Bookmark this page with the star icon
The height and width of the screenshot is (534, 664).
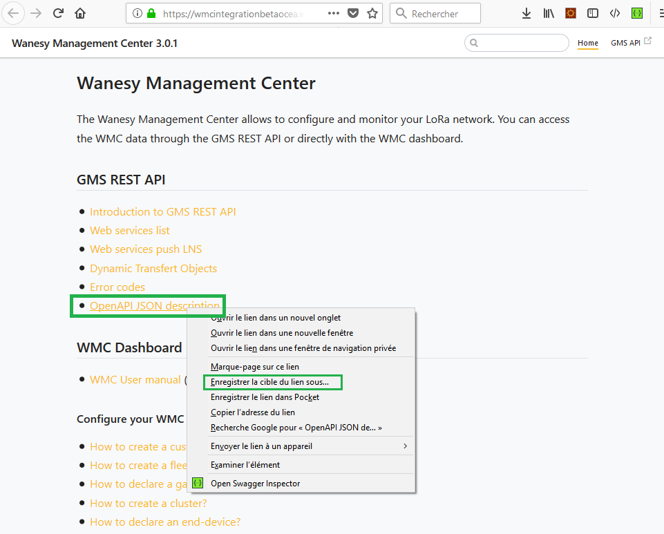372,13
